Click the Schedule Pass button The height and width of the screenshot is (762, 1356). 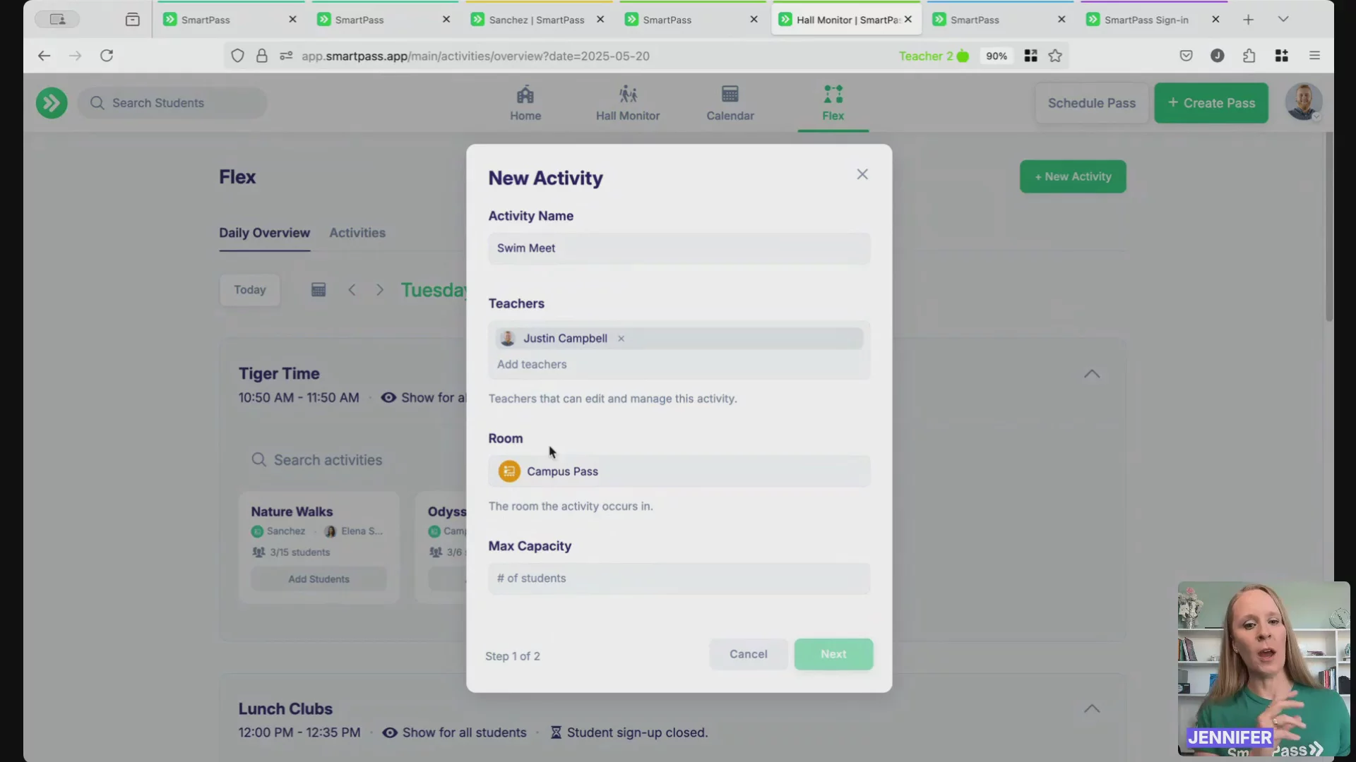tap(1091, 103)
